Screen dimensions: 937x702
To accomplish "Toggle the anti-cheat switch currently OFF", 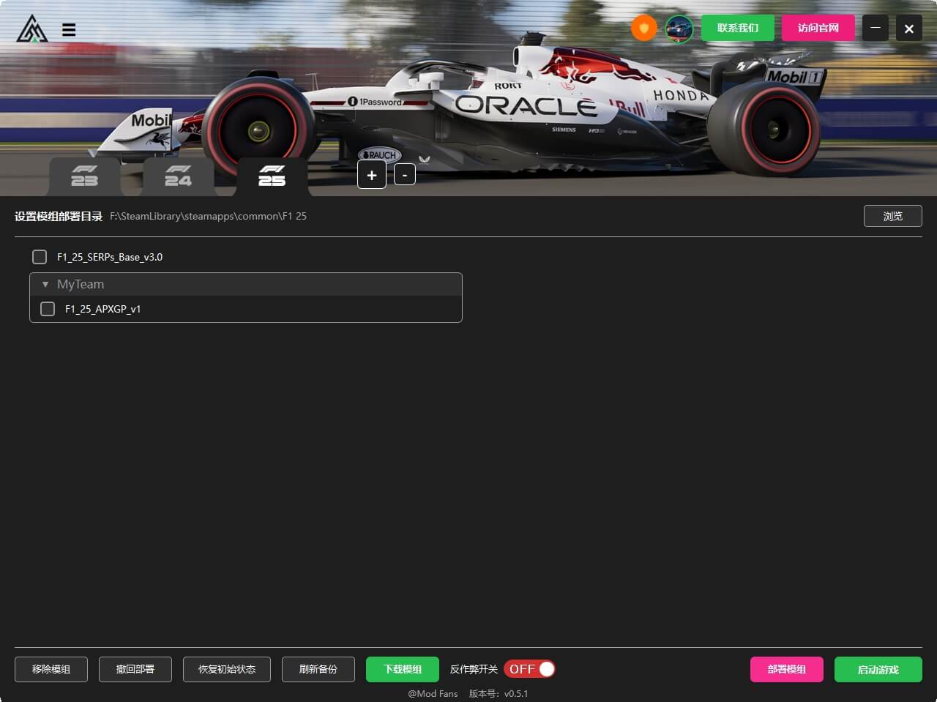I will [x=529, y=669].
